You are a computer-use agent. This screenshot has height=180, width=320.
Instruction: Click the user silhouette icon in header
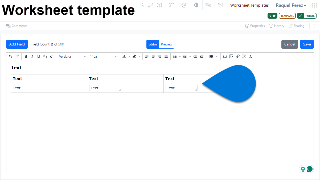pyautogui.click(x=142, y=5)
